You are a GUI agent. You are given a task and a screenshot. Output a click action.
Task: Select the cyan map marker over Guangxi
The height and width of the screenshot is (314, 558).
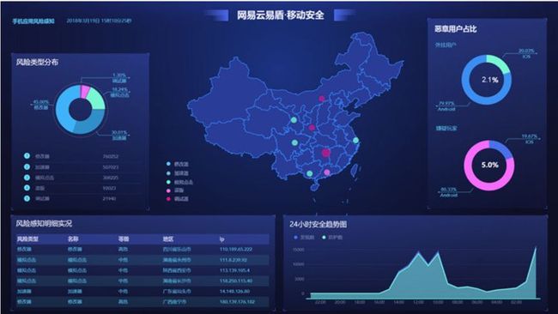[x=310, y=173]
